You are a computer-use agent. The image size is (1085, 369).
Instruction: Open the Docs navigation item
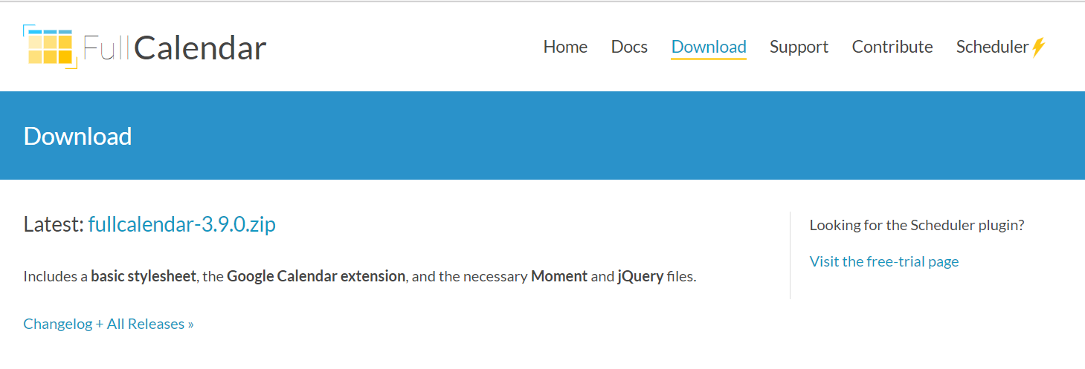[629, 47]
